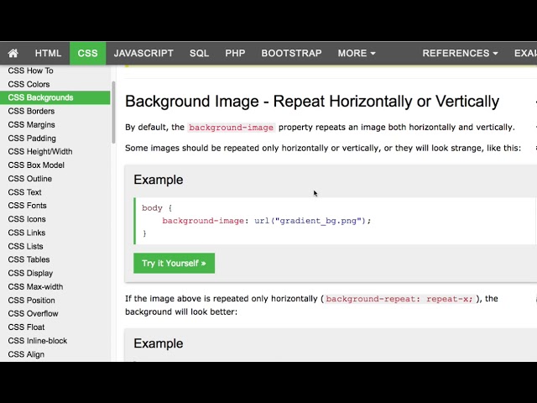537x403 pixels.
Task: Click the home icon in navbar
Action: pos(13,53)
